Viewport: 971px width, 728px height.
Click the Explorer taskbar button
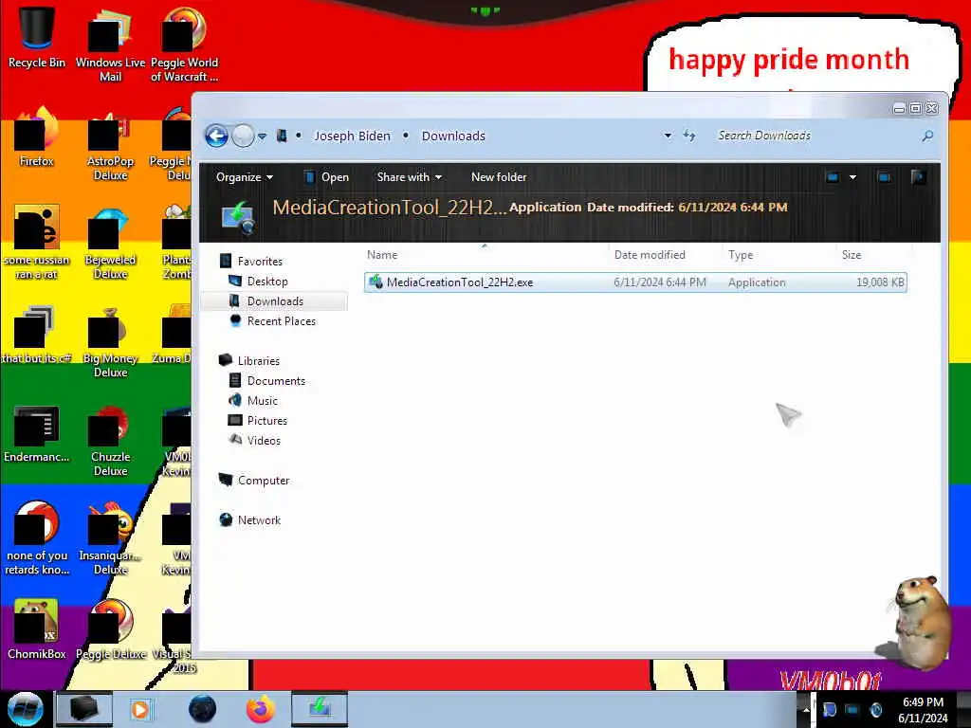[x=84, y=709]
